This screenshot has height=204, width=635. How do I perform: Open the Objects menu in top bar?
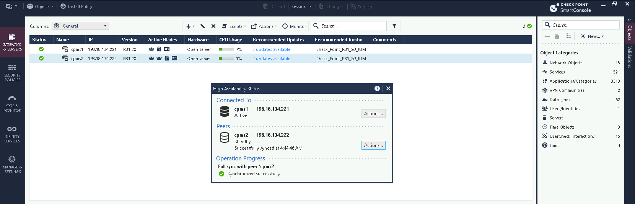[40, 7]
